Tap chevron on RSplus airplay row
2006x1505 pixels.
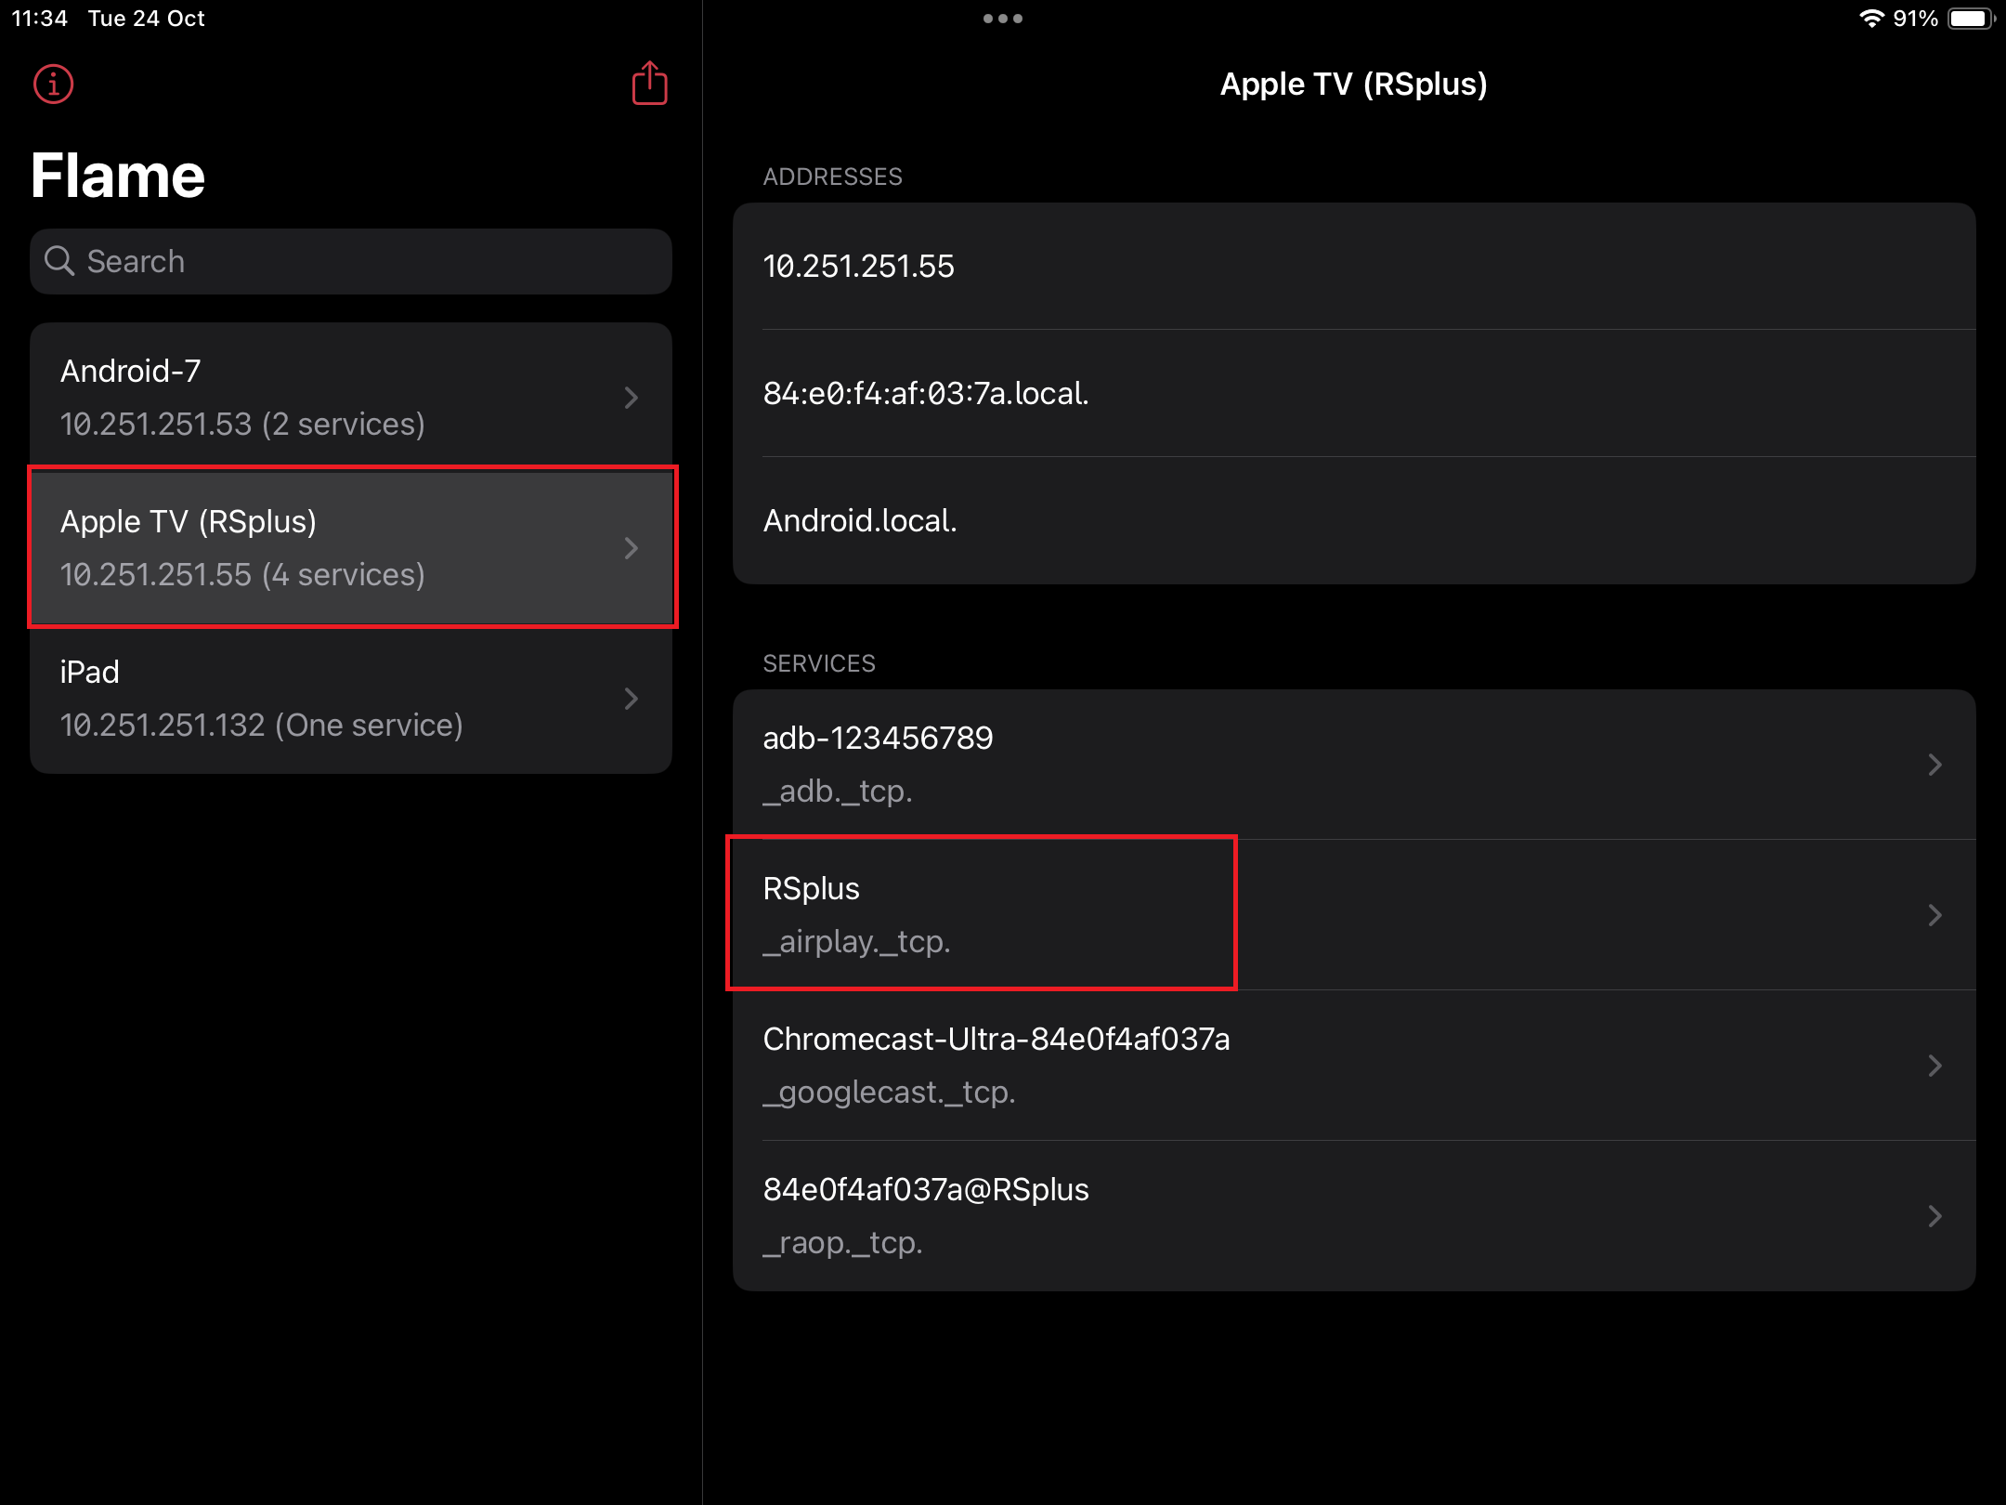(x=1934, y=915)
